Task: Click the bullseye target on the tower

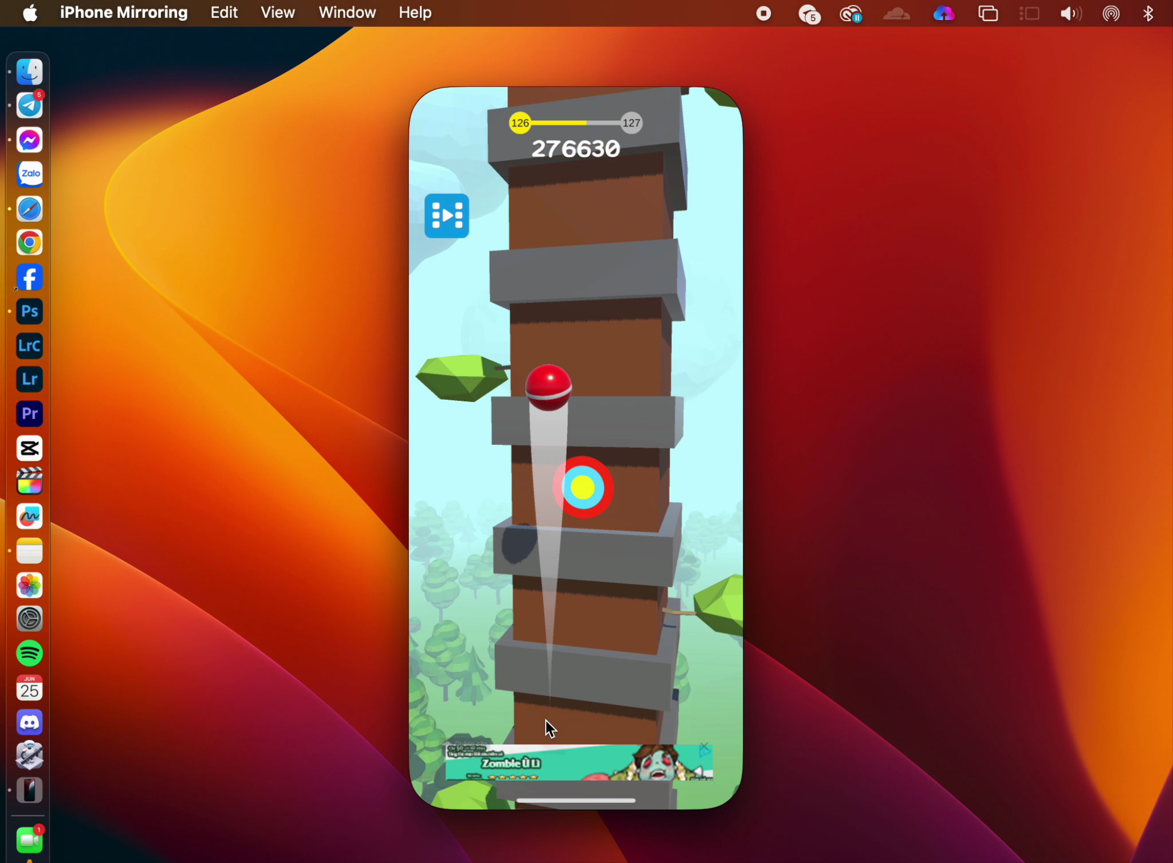Action: 582,487
